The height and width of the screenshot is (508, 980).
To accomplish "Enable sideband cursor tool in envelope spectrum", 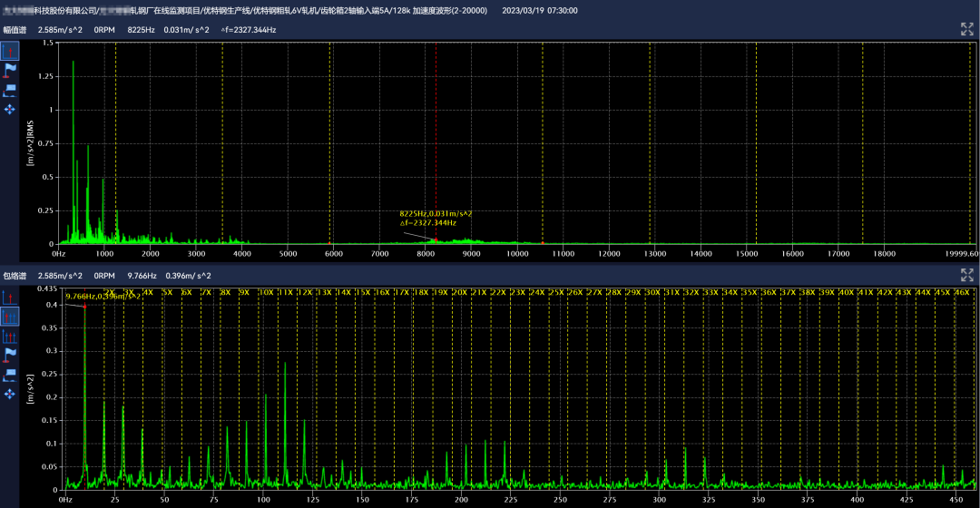I will (x=10, y=335).
